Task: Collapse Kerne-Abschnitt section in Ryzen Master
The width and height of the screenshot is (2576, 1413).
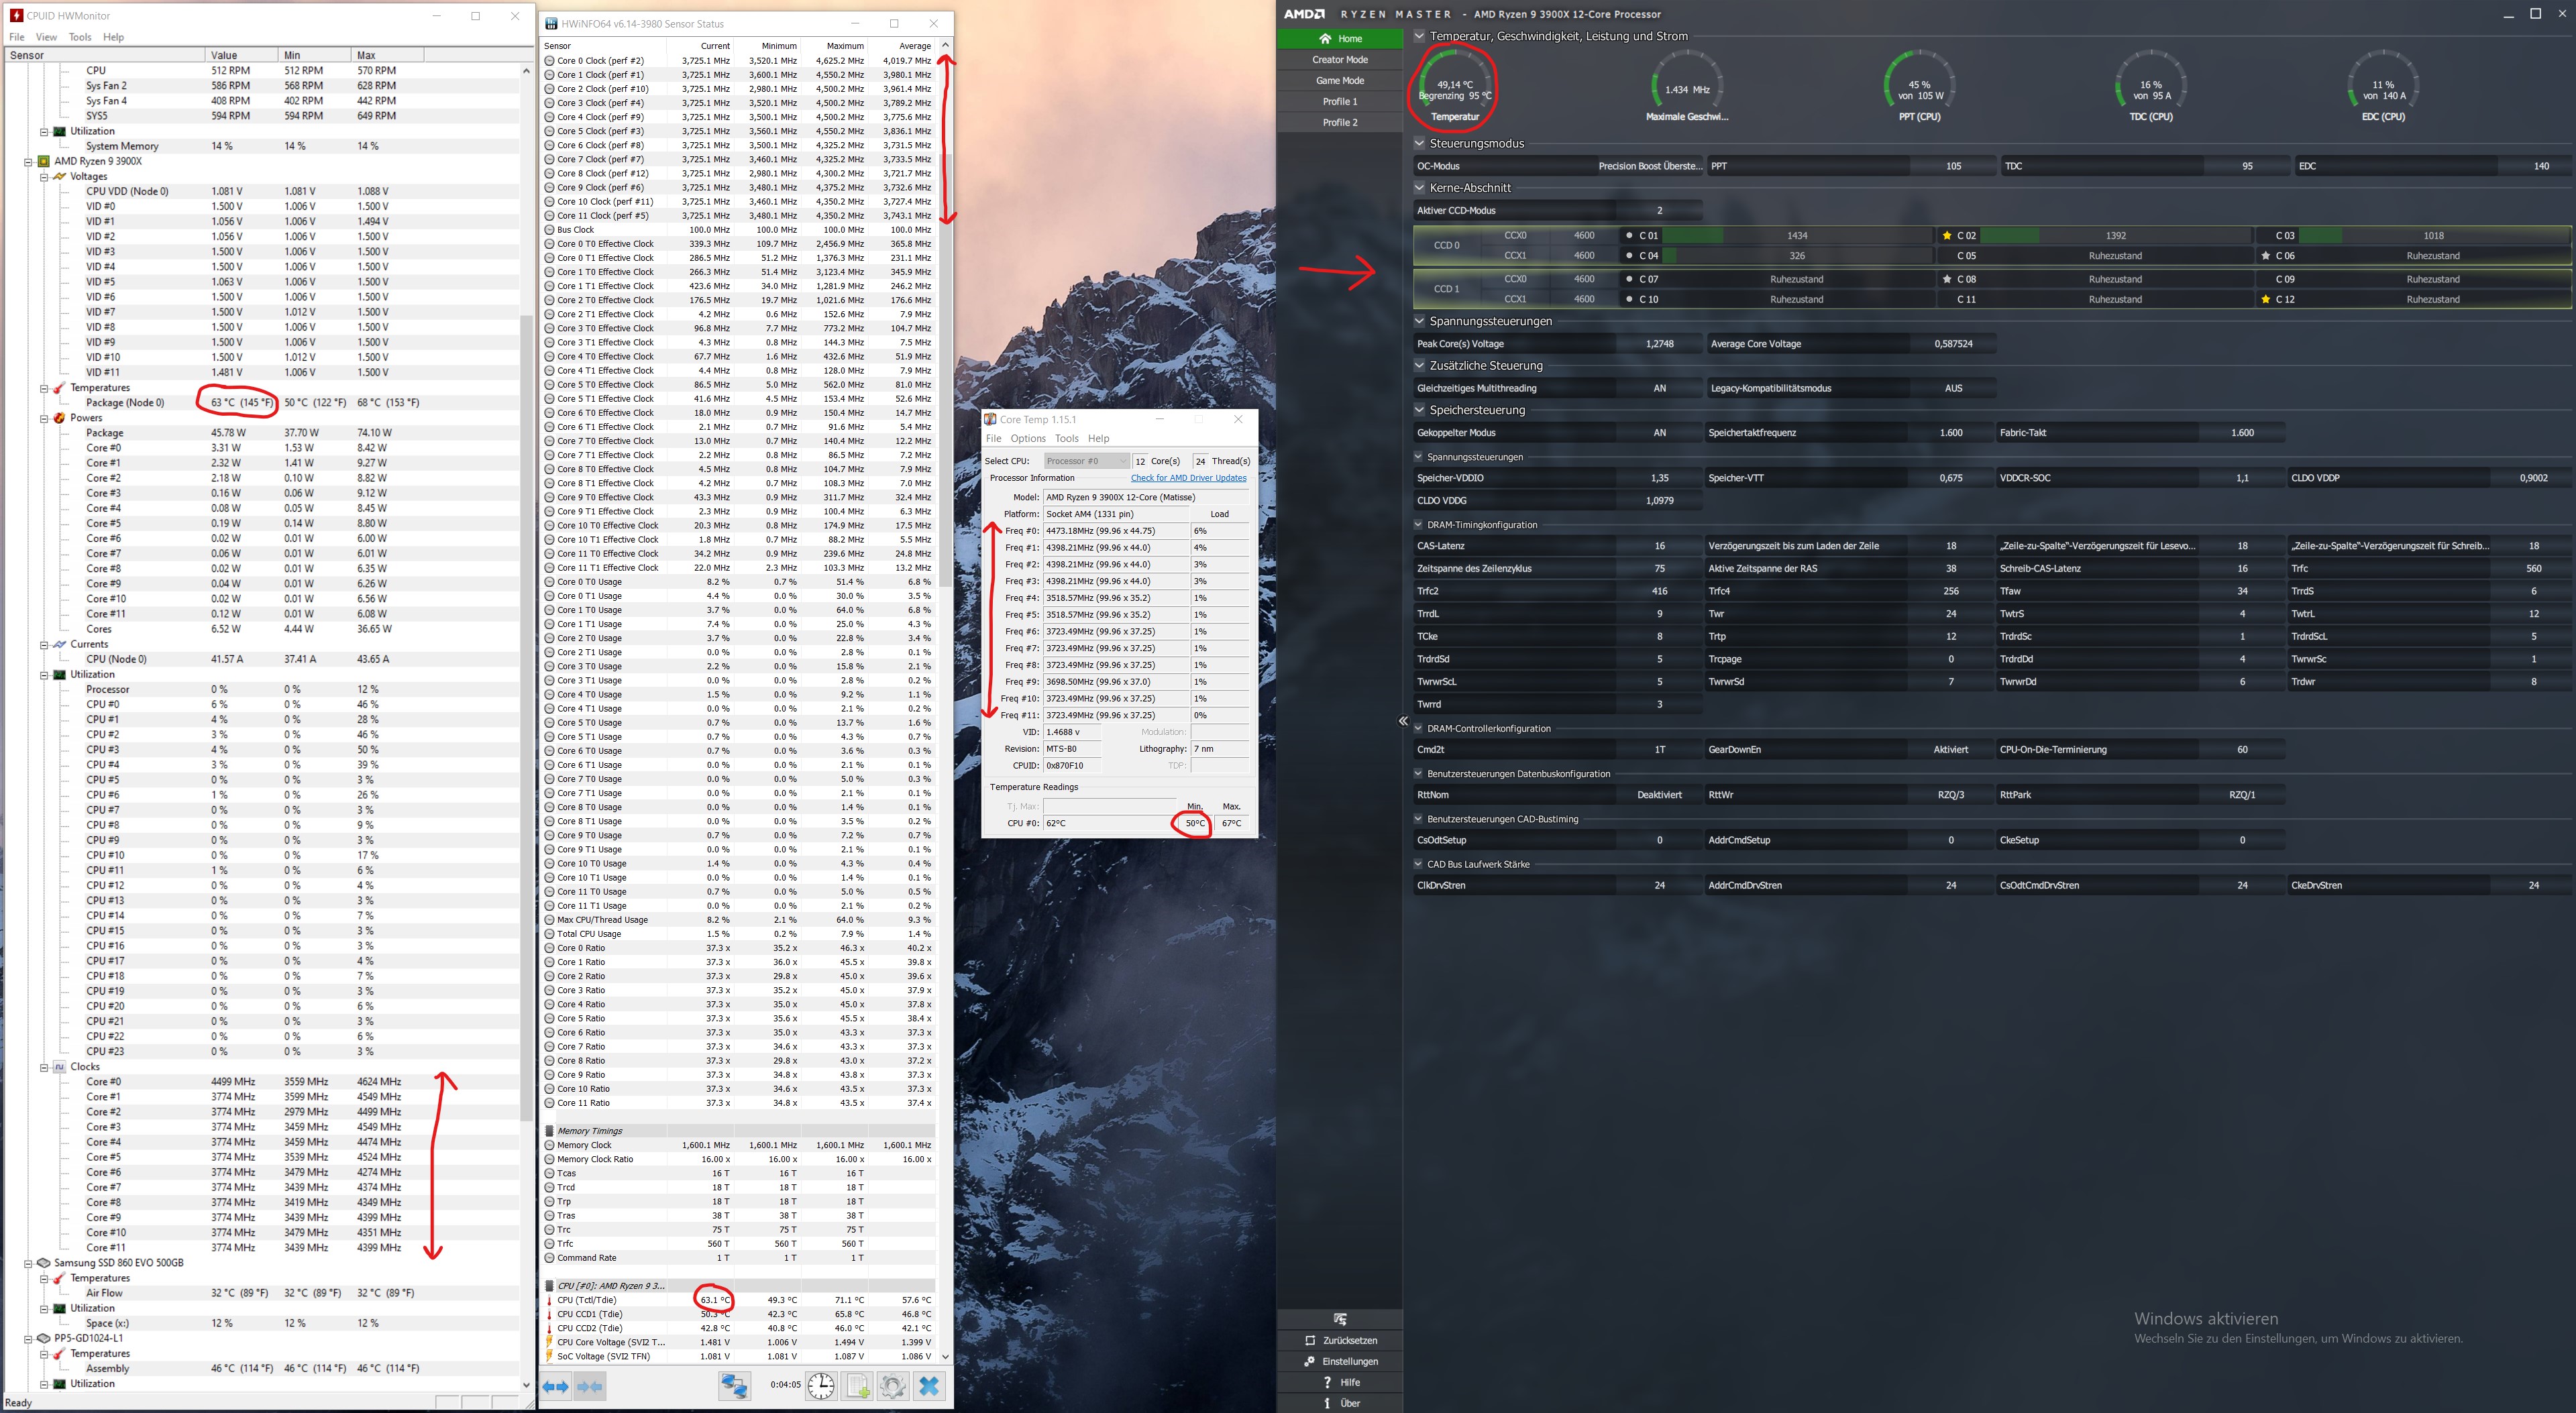Action: point(1419,188)
